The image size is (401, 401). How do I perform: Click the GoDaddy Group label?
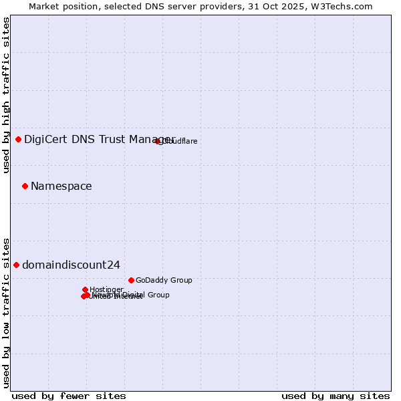point(164,281)
